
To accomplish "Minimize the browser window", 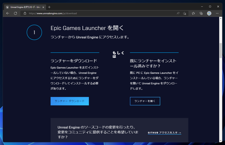I will point(202,7).
